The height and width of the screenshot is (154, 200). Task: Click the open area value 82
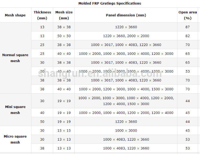pos(188,36)
